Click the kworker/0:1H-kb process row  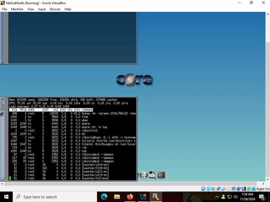pyautogui.click(x=73, y=168)
